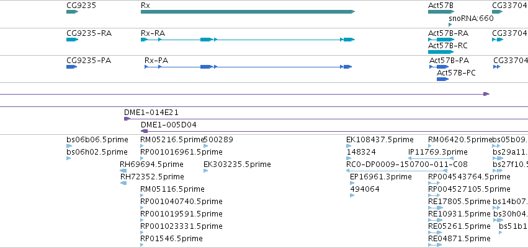This screenshot has height=248, width=528.
Task: Click the bs06b06.5prime EST label
Action: [x=97, y=140]
